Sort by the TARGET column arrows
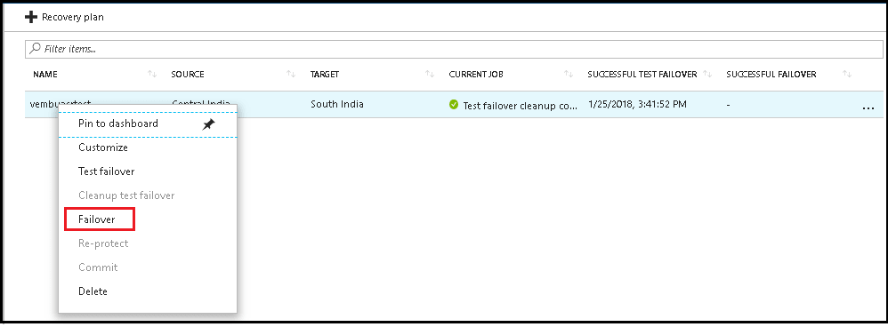Viewport: 888px width, 327px height. point(430,74)
